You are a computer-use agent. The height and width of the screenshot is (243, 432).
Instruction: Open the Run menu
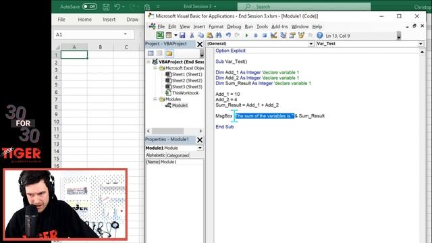point(248,26)
